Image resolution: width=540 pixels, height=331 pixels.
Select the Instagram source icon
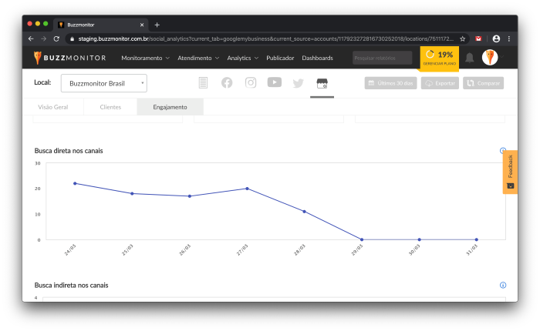click(251, 83)
